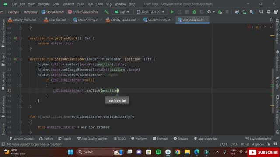Viewport: 280px width, 157px height.
Task: Click the 4 spaces indent status
Action: [x=258, y=144]
